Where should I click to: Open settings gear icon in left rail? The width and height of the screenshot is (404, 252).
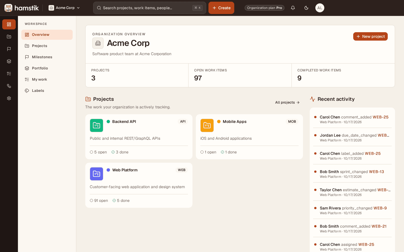(9, 98)
